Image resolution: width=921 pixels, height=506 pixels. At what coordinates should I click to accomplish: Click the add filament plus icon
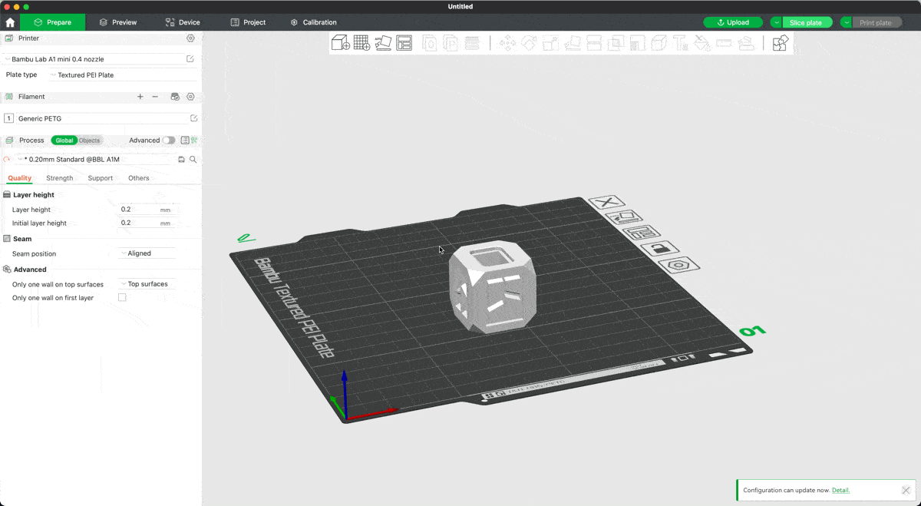(140, 97)
